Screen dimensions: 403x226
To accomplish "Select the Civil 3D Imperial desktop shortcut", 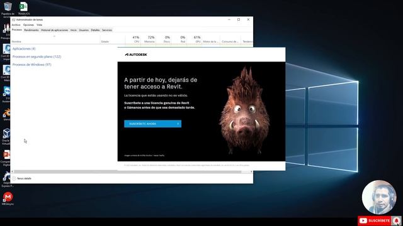I will click(5, 51).
